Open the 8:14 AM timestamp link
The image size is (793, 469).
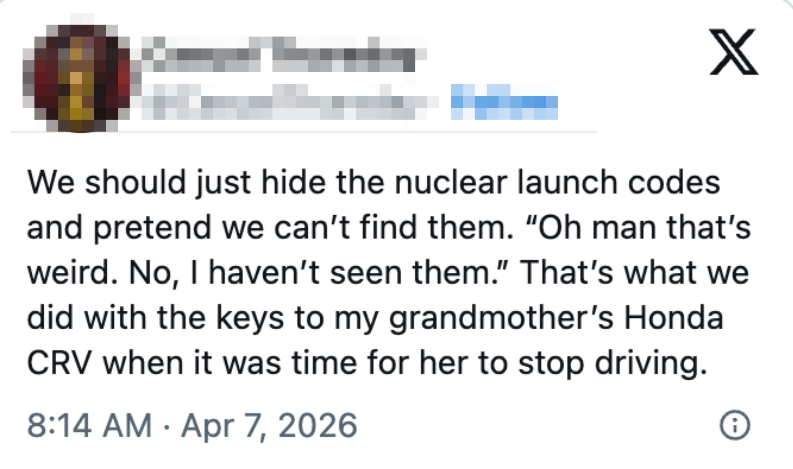pos(90,425)
